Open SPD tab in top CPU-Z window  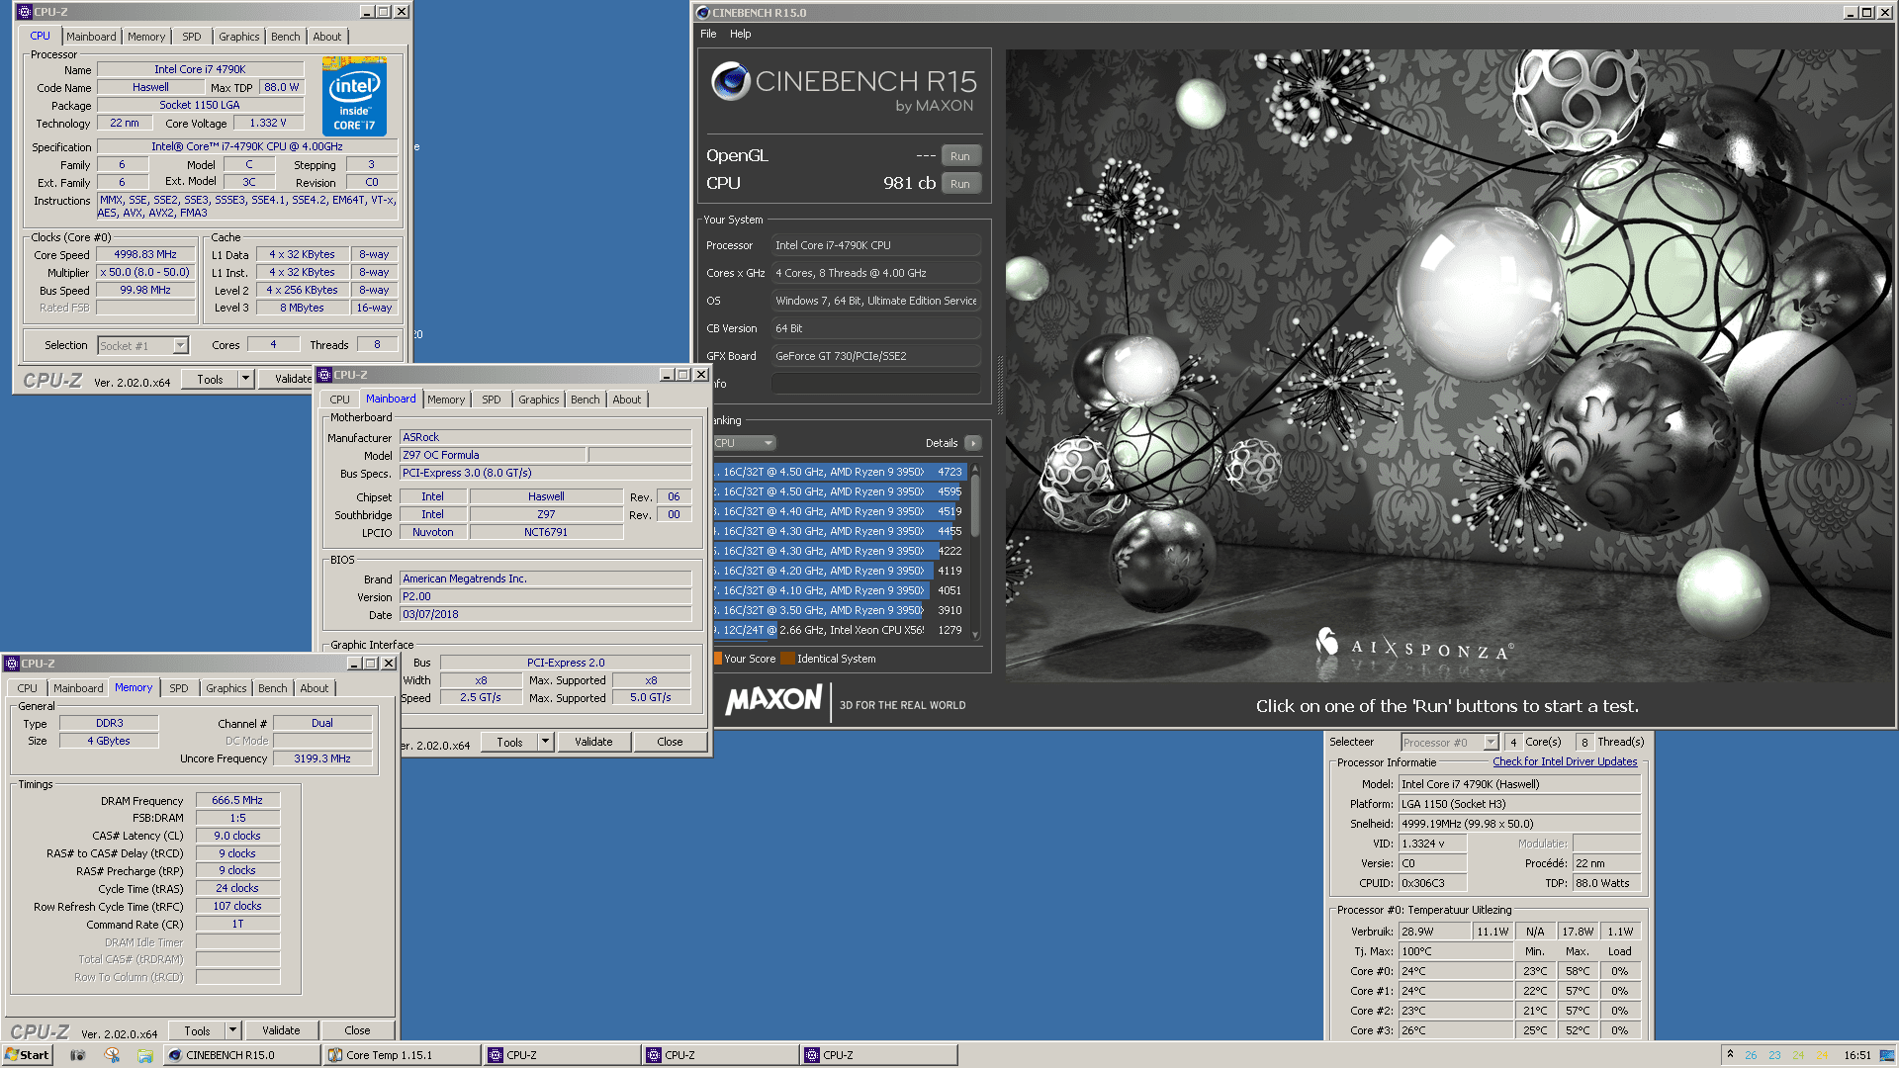(191, 37)
